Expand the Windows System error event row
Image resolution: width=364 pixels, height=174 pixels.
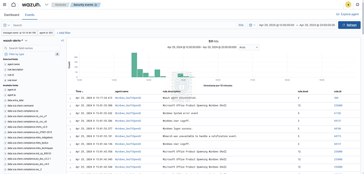(x=71, y=113)
